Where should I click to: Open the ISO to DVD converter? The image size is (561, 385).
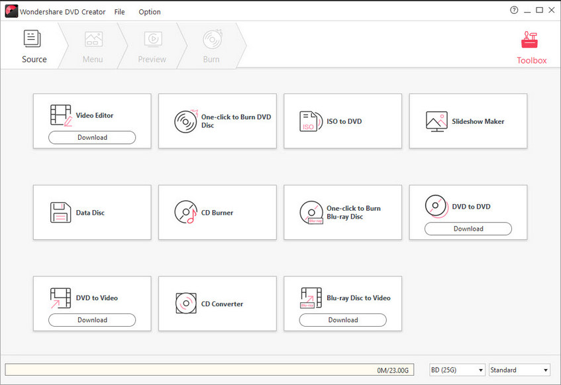pyautogui.click(x=342, y=121)
